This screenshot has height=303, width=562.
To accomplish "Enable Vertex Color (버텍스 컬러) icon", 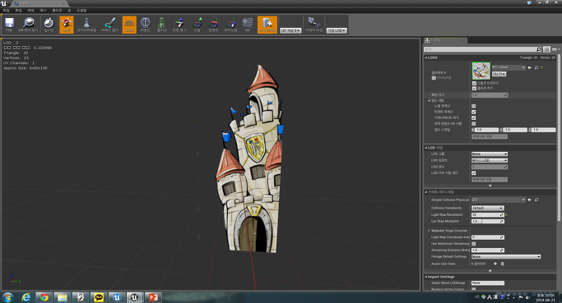I will click(x=109, y=25).
